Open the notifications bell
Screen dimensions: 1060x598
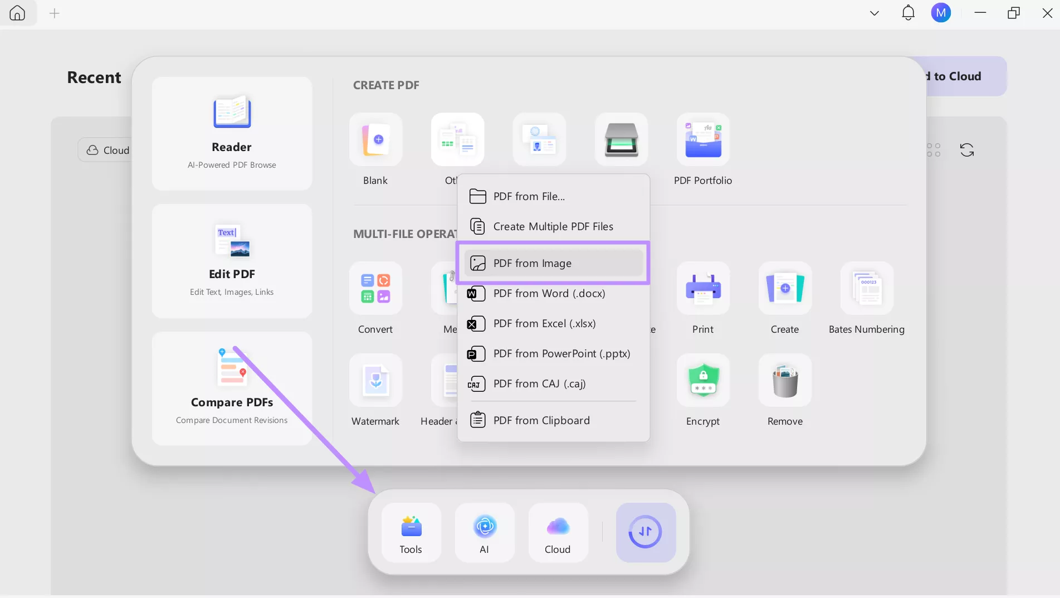tap(908, 12)
